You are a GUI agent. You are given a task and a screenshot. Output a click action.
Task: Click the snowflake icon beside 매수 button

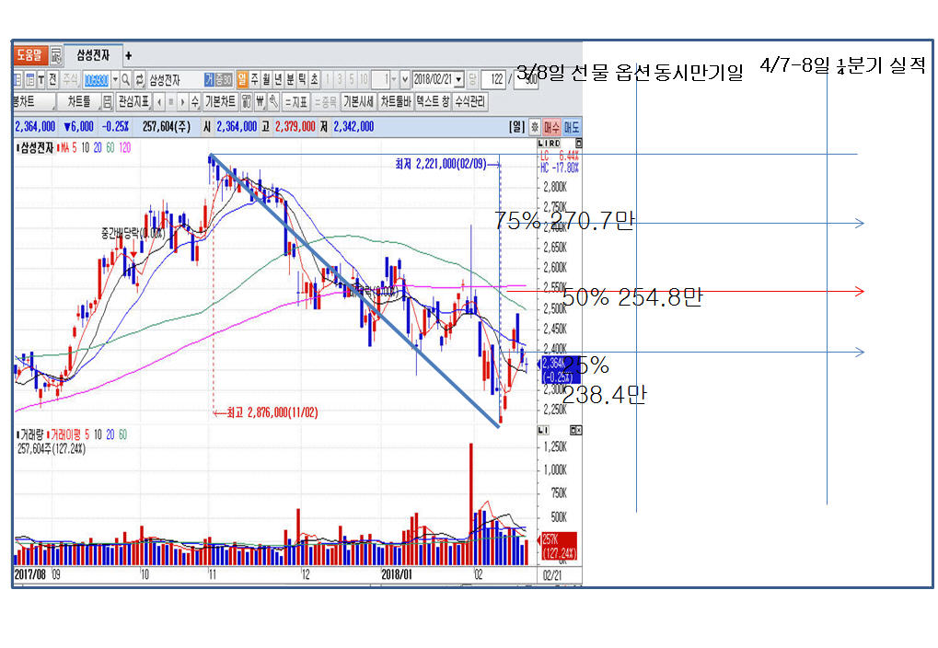(535, 126)
